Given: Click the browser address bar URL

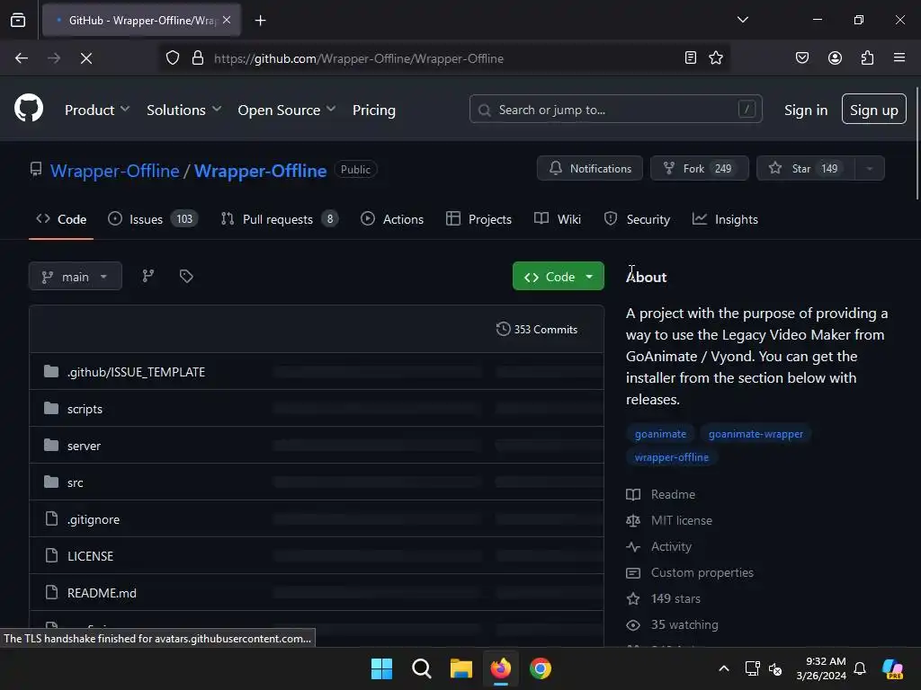Looking at the screenshot, I should click(x=358, y=58).
